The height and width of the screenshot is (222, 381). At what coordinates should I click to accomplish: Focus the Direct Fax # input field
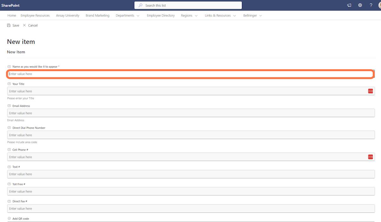click(191, 209)
